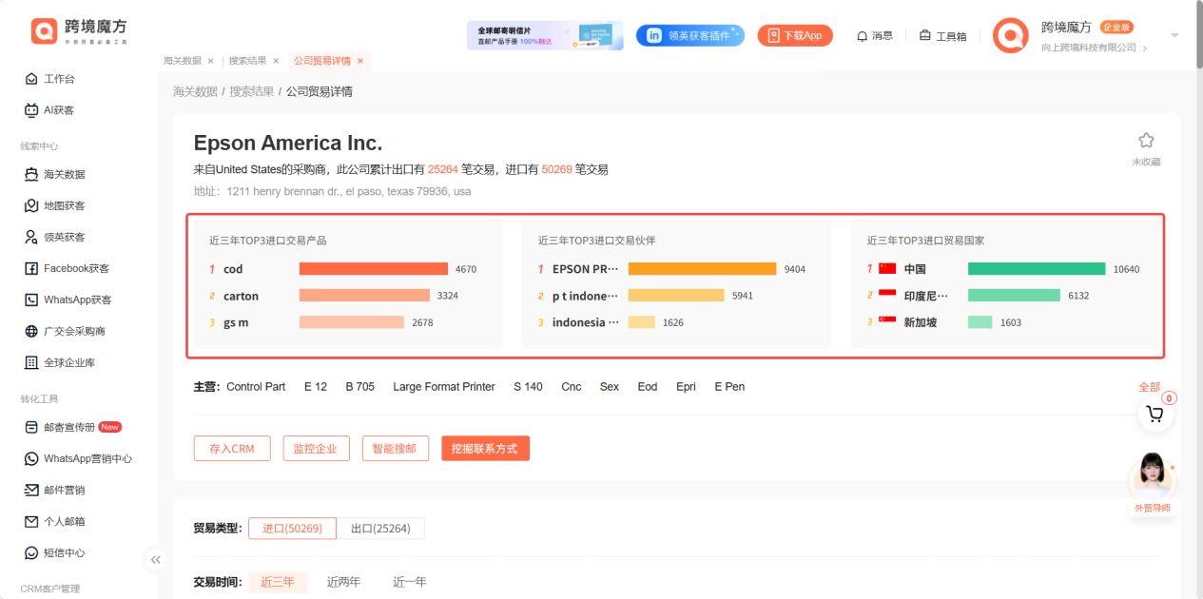Click 海关数据 breadcrumb link
1203x599 pixels.
195,91
